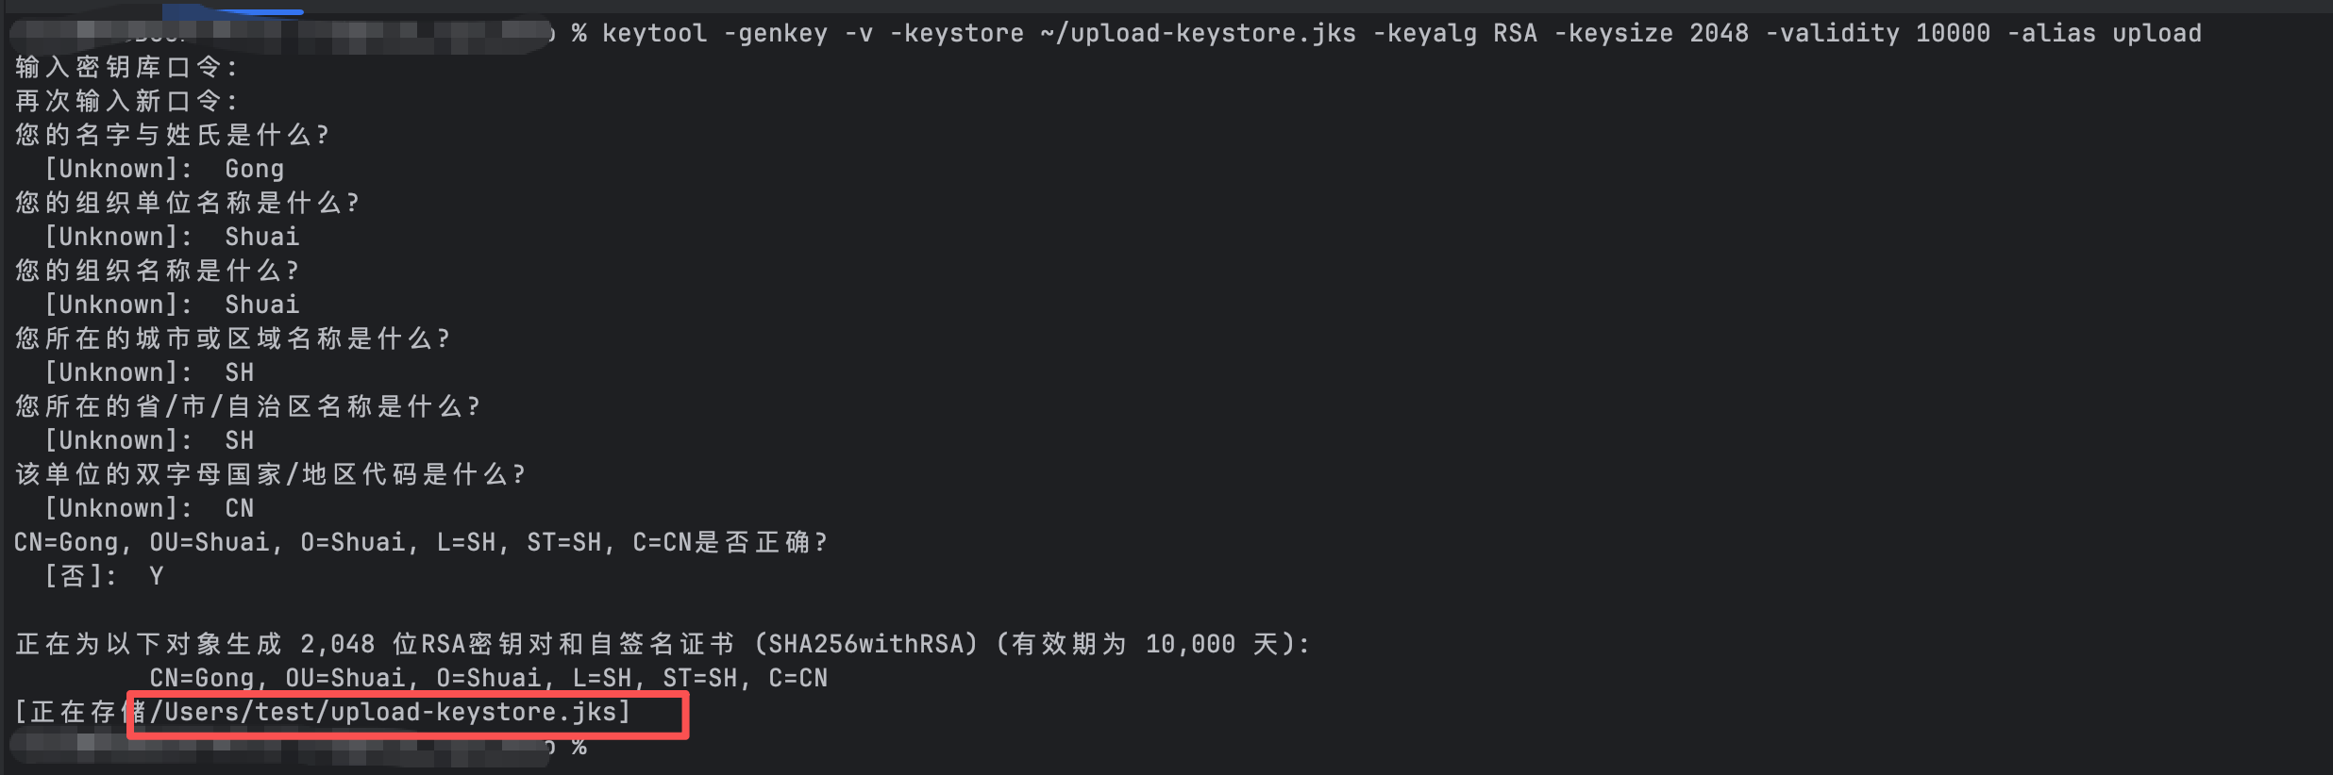Click the '10,000 天' validity text

(1212, 644)
